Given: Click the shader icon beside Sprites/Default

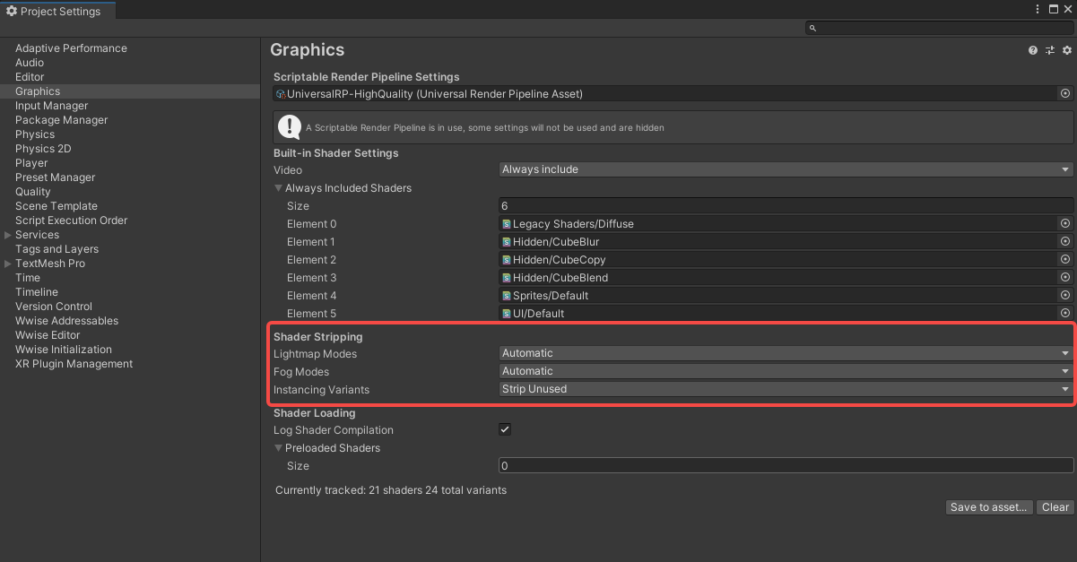Looking at the screenshot, I should 508,295.
